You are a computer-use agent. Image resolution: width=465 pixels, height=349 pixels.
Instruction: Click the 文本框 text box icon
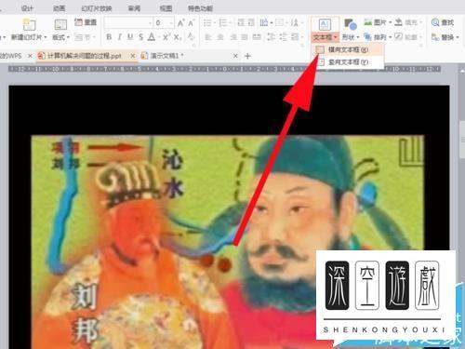tap(325, 24)
